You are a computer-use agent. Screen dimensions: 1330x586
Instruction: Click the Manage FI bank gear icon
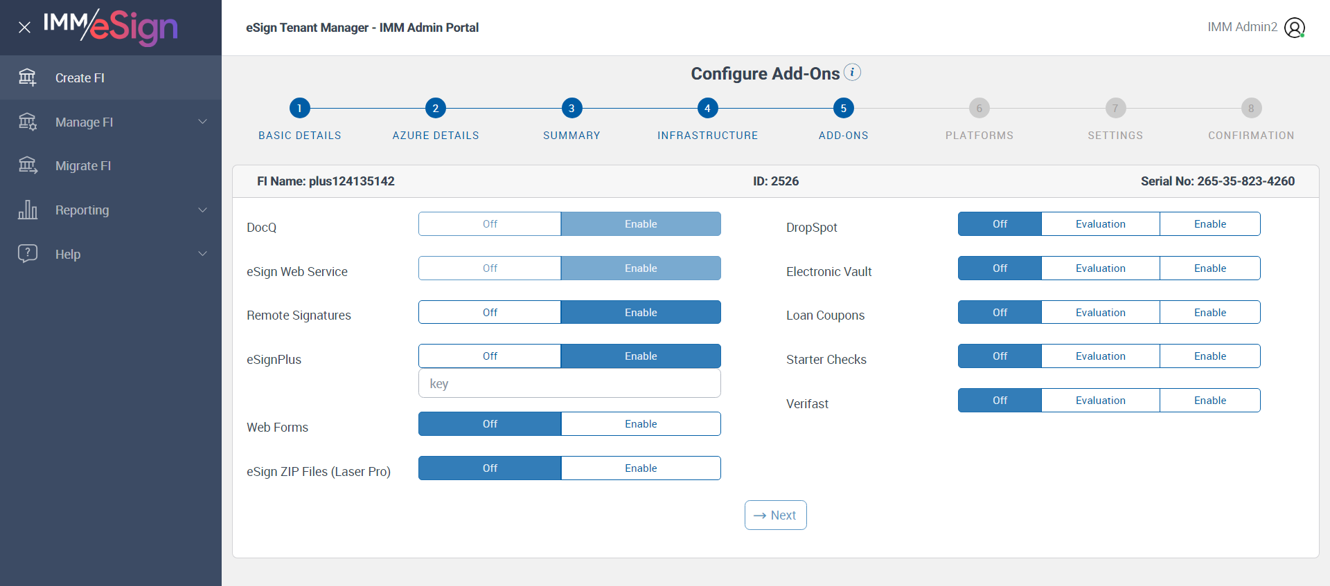click(28, 122)
